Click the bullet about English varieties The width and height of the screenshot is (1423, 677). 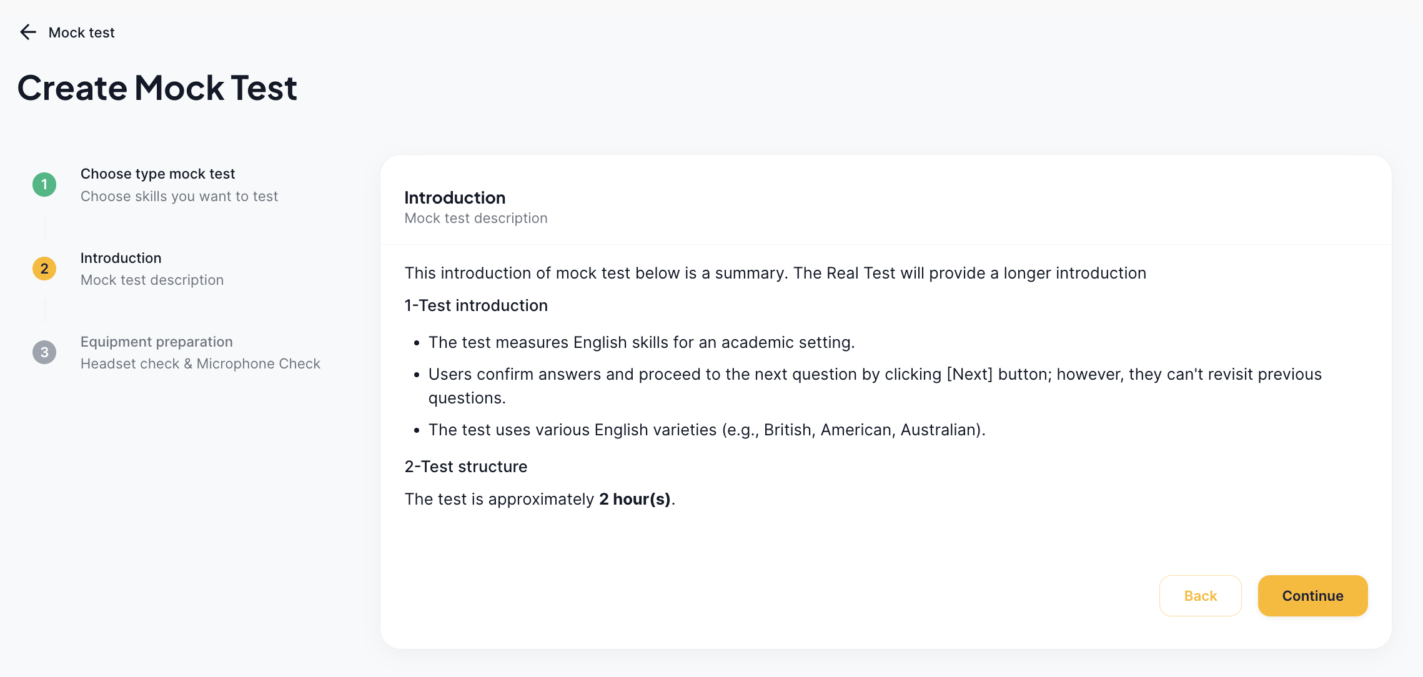click(x=707, y=430)
